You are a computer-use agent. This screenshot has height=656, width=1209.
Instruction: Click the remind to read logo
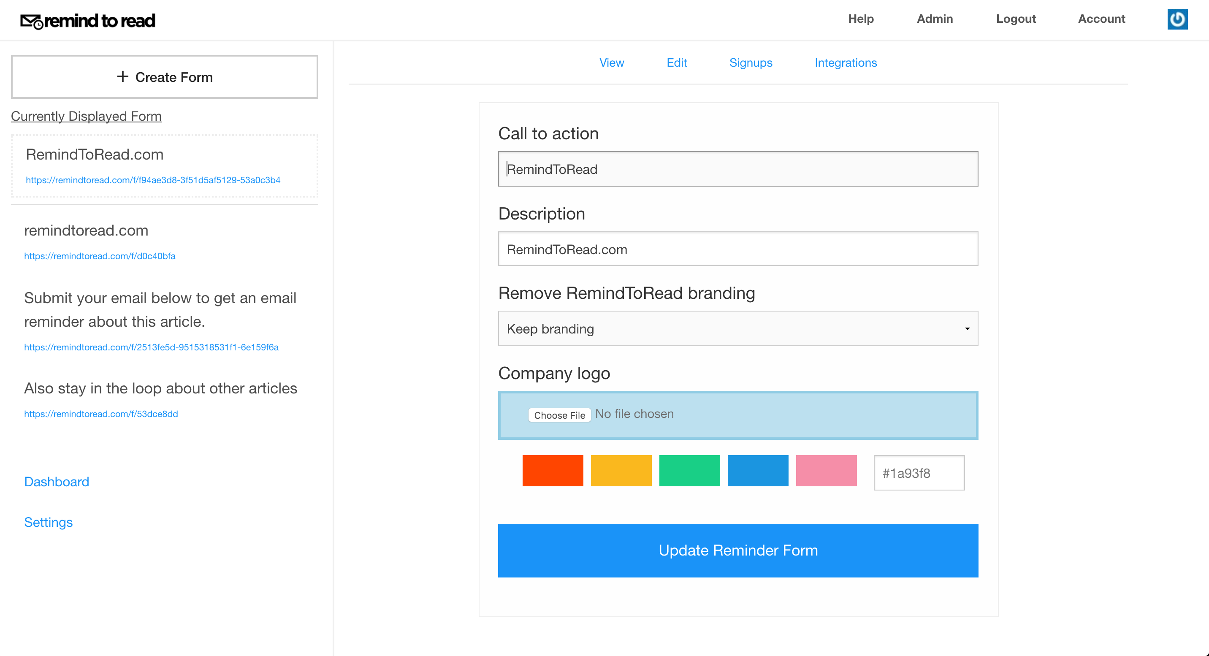point(88,21)
